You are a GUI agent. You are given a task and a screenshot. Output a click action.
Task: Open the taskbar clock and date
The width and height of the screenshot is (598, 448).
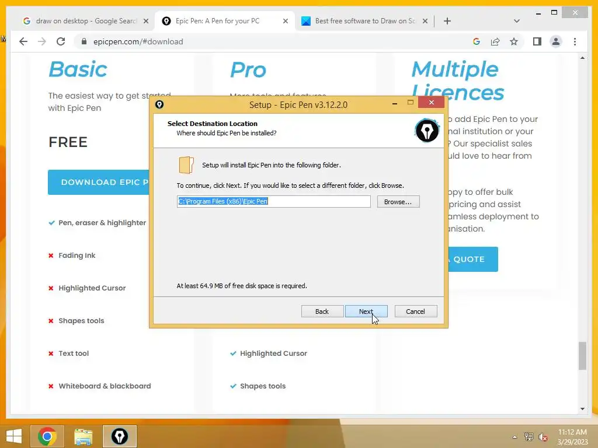pyautogui.click(x=572, y=437)
